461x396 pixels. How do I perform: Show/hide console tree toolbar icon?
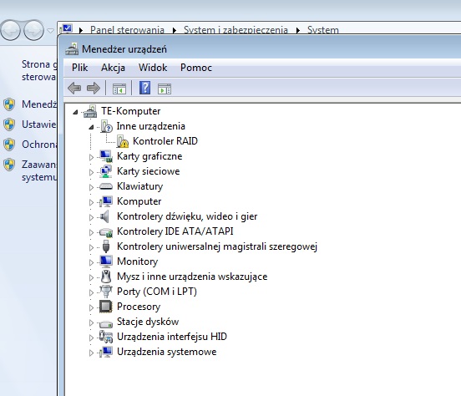tap(119, 89)
